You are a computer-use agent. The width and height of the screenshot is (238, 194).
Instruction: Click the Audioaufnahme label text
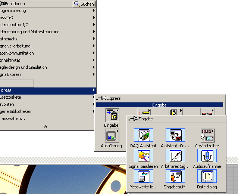click(207, 166)
